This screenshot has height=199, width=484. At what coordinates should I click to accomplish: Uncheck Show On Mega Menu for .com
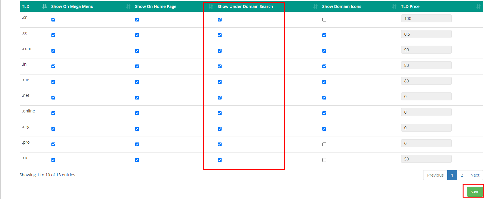point(53,51)
